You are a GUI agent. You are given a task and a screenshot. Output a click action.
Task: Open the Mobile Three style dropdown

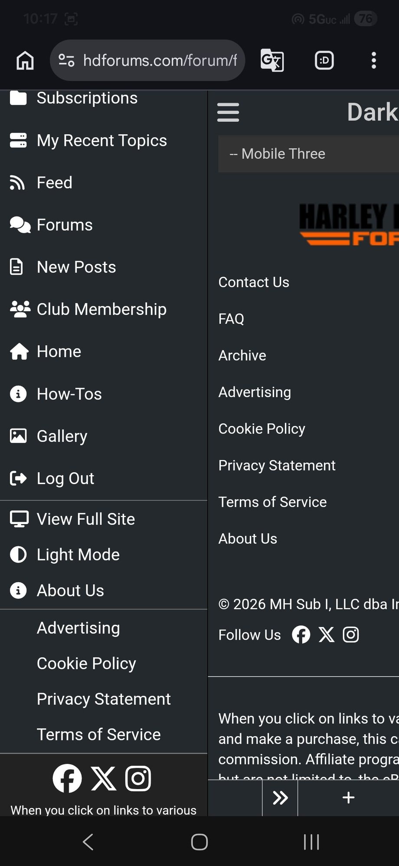point(308,154)
